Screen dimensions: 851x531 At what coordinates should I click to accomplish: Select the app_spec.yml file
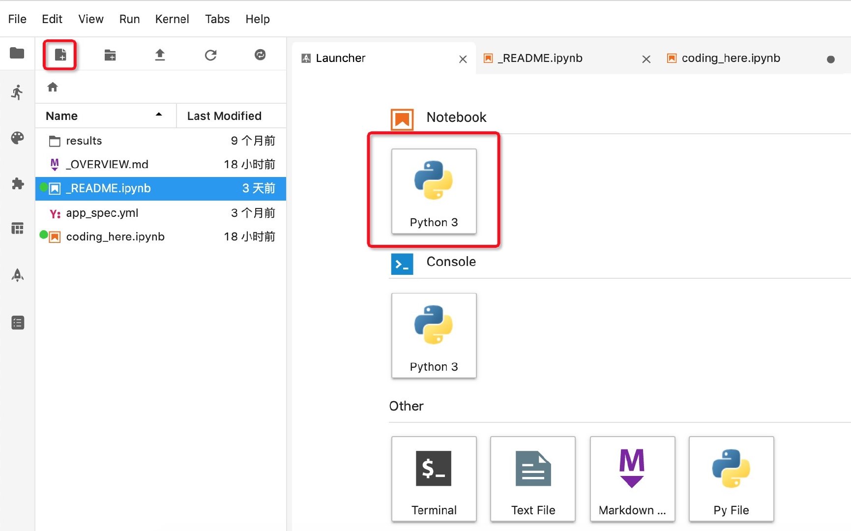point(161,213)
